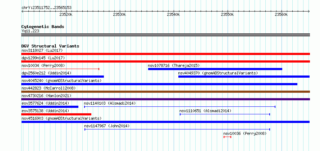The width and height of the screenshot is (320, 151).
Task: Open the nsv10036 (Perry2008) label
Action: [245, 133]
